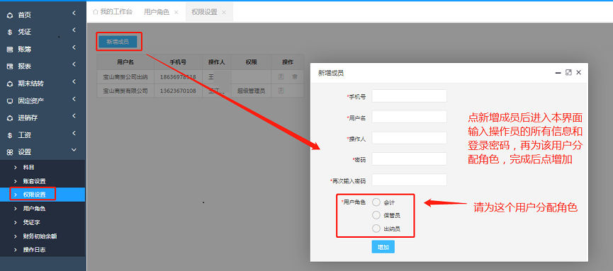Click the 期末结转 icon in sidebar

tap(10, 84)
